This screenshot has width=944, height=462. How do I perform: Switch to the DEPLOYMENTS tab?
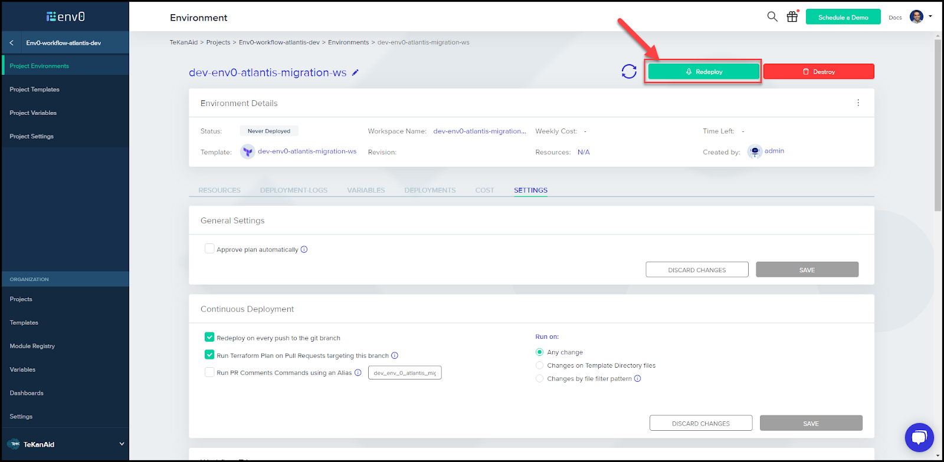click(430, 190)
